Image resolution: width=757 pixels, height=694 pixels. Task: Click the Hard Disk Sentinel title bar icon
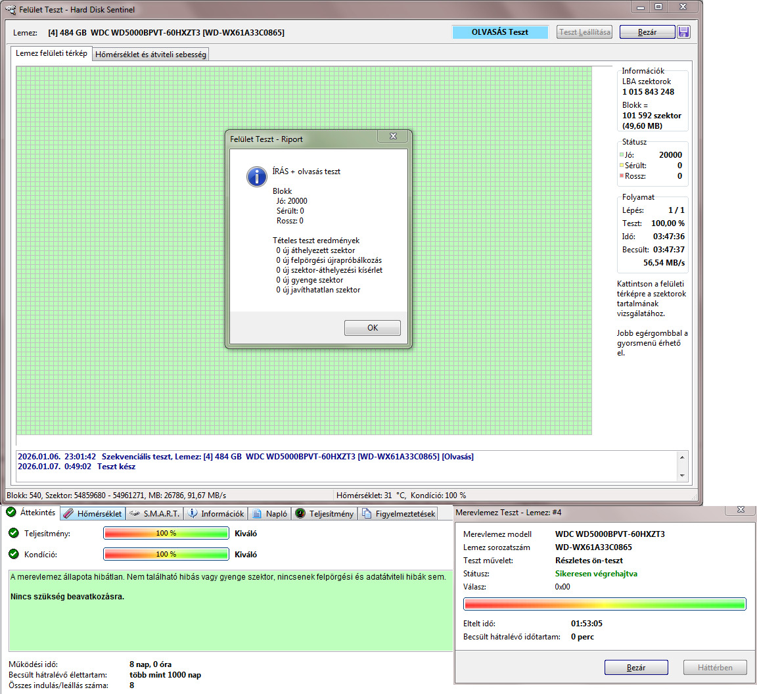[x=10, y=9]
